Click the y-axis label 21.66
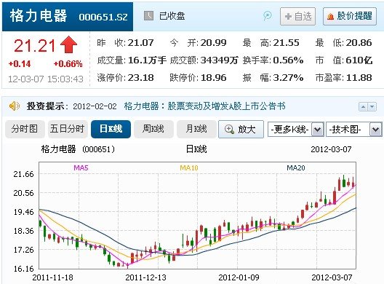 pyautogui.click(x=23, y=174)
